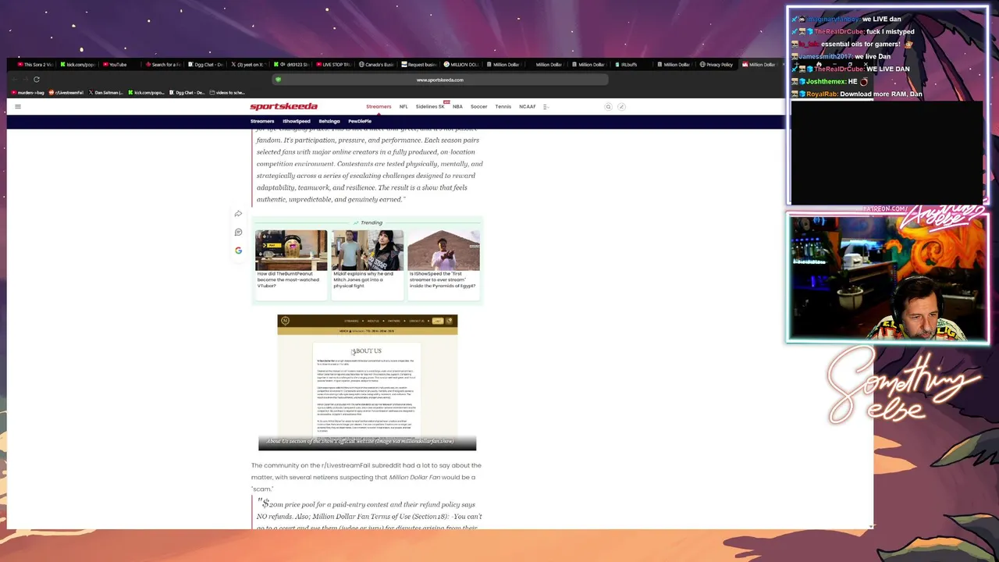Click Joshthemex's chat message in the overlay
This screenshot has height=562, width=999.
click(830, 81)
